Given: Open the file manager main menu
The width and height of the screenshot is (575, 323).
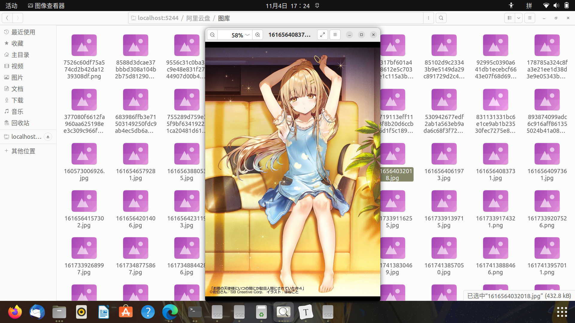Looking at the screenshot, I should click(530, 18).
